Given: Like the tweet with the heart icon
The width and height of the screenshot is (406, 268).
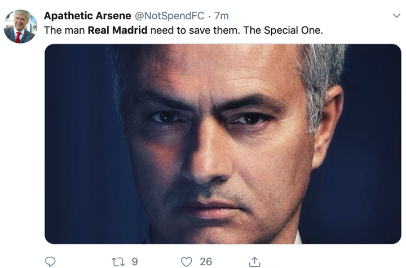Looking at the screenshot, I should 187,261.
